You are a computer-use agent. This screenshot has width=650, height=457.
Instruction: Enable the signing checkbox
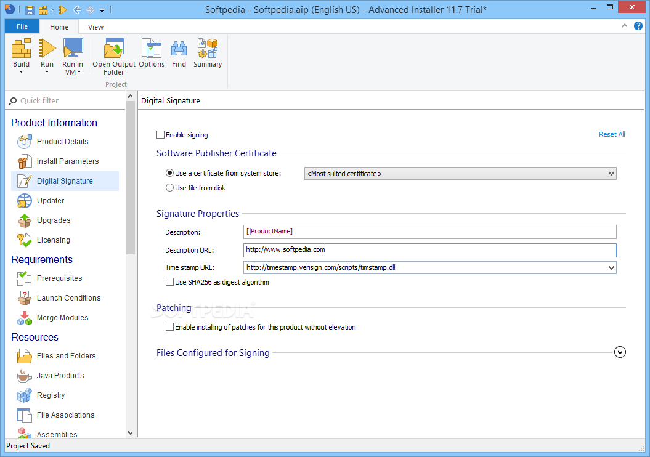[160, 135]
